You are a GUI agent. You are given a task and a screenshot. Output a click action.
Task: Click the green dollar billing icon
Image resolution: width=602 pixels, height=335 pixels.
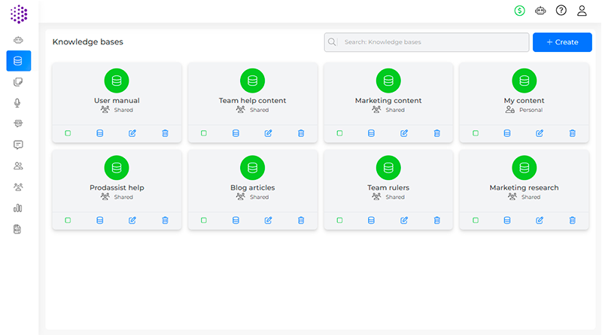click(x=519, y=11)
